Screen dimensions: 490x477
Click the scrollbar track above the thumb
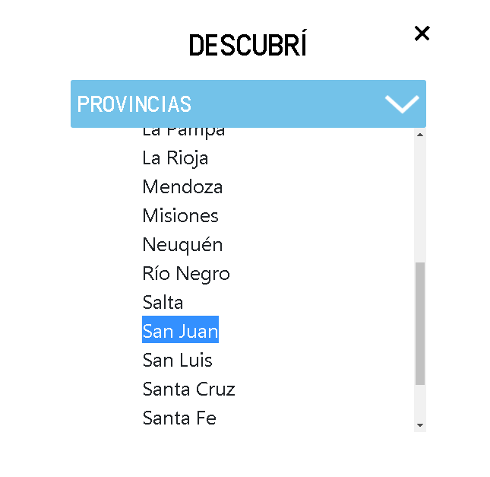pyautogui.click(x=420, y=198)
